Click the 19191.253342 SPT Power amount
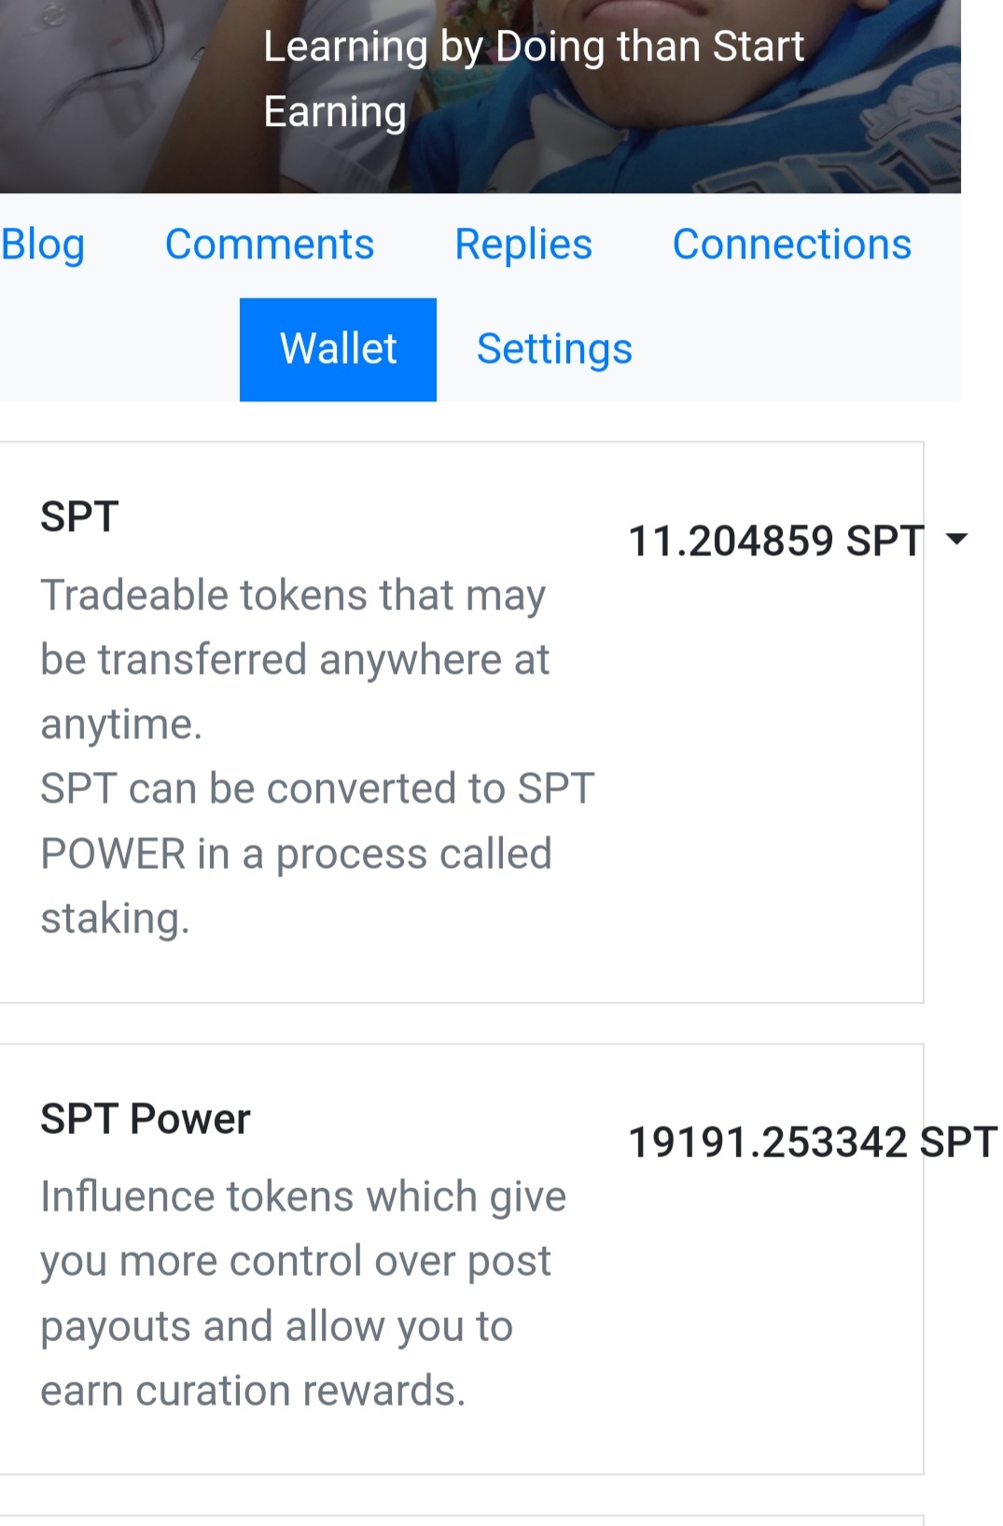1003x1526 pixels. [812, 1142]
